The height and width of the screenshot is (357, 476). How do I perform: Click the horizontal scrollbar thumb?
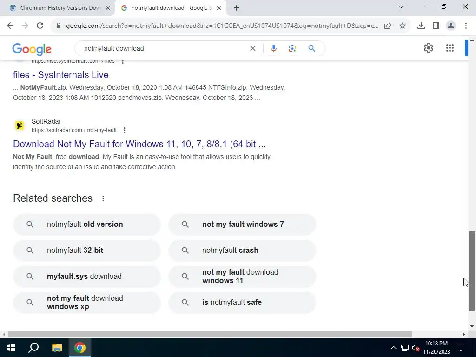click(210, 335)
